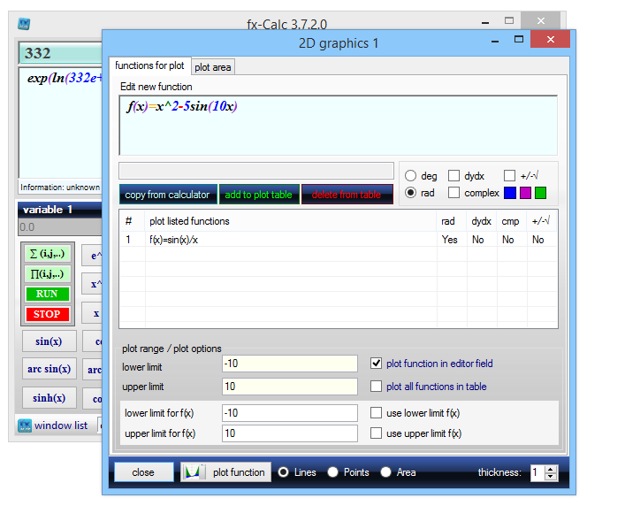Click the window list icon in the fx-Calc window
Image resolution: width=625 pixels, height=521 pixels.
pyautogui.click(x=25, y=425)
